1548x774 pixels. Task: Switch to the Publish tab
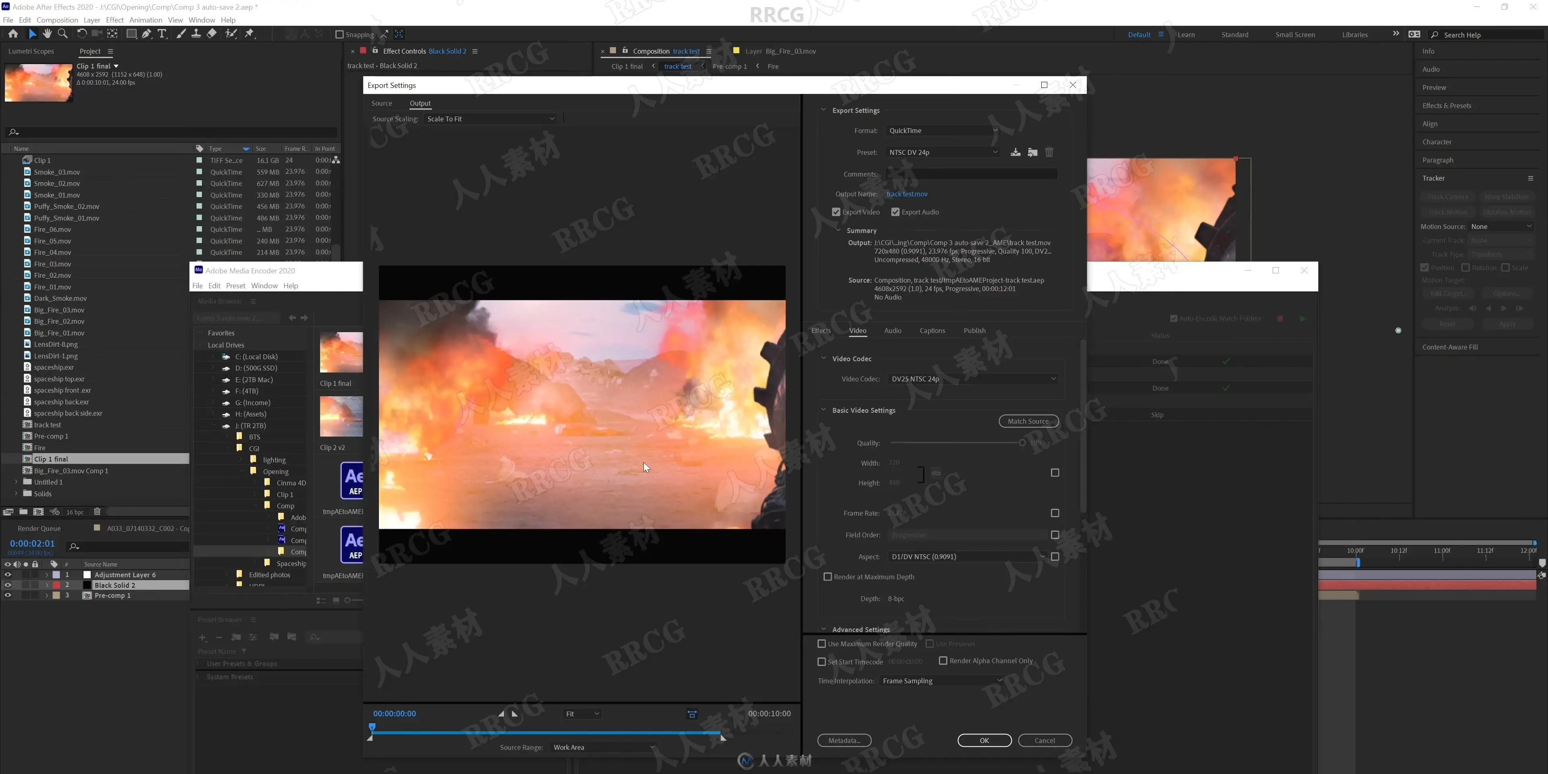coord(974,331)
